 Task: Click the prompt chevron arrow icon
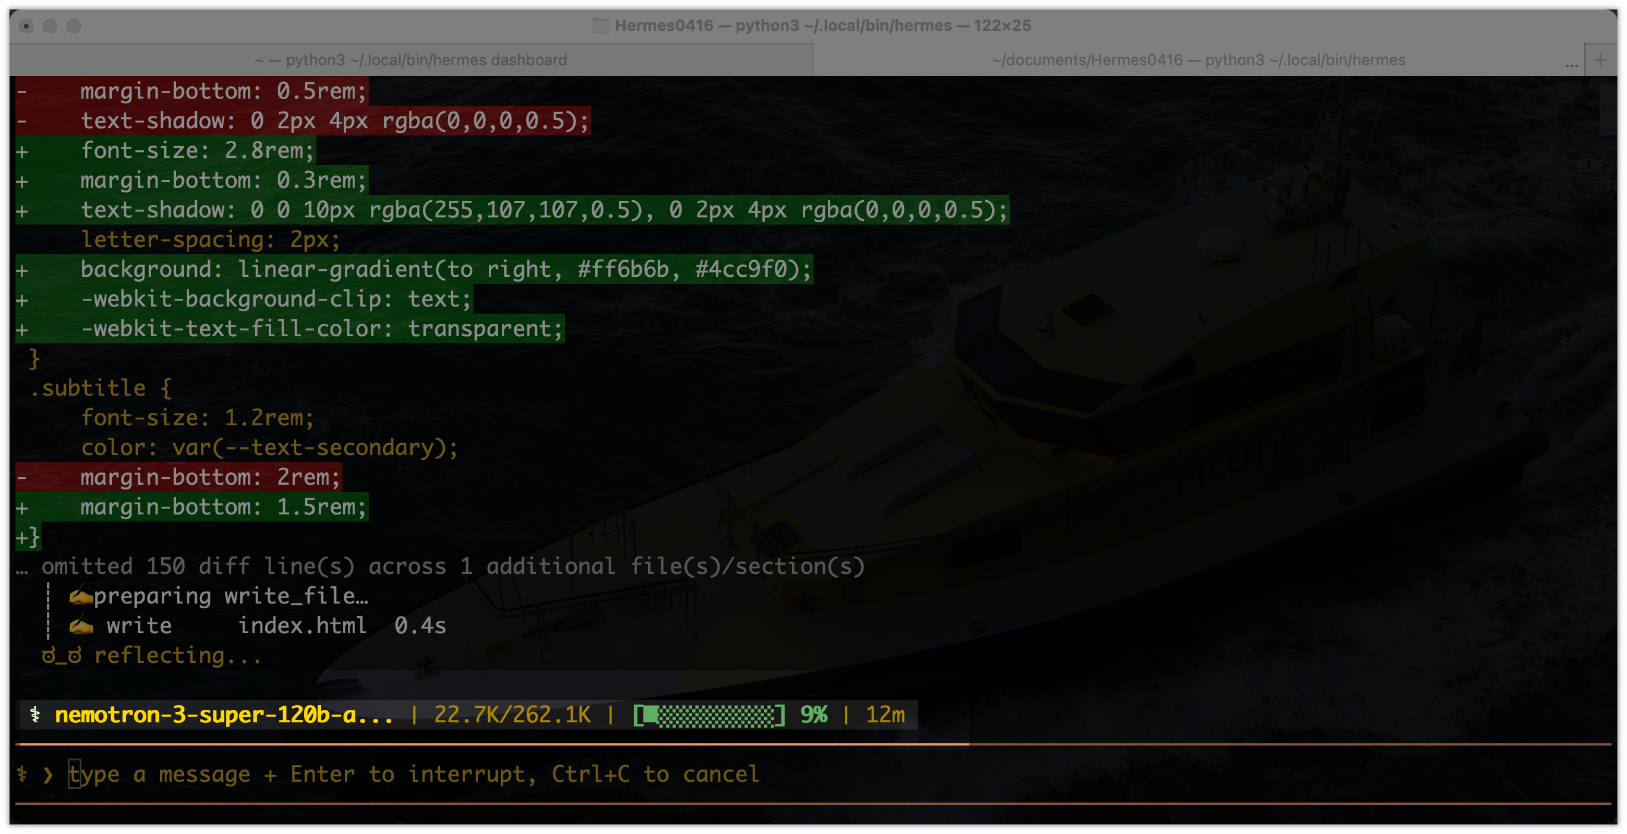pyautogui.click(x=48, y=774)
